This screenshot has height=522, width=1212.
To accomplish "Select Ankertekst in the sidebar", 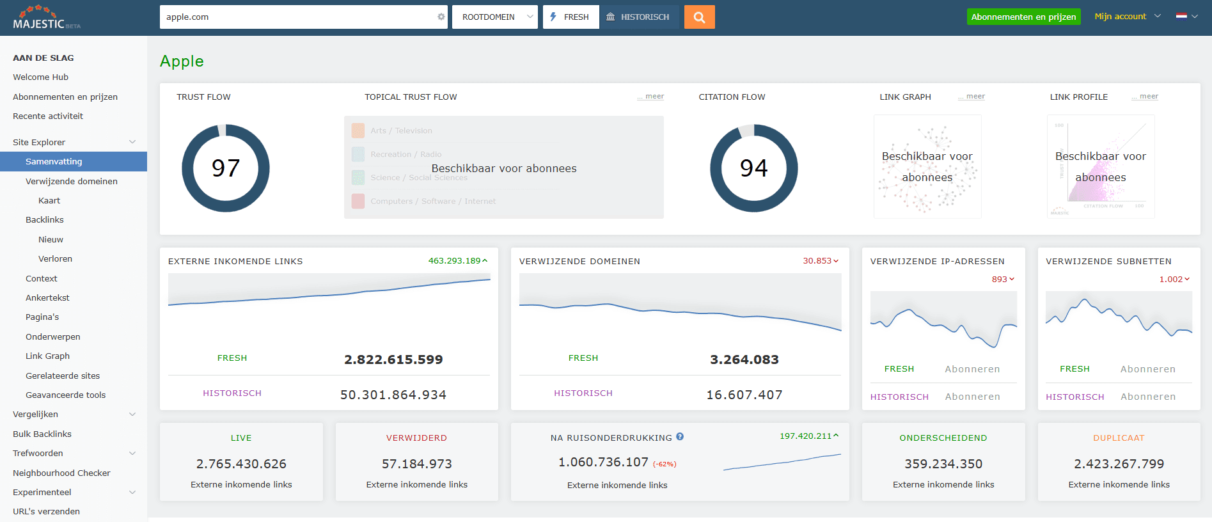I will pos(47,298).
